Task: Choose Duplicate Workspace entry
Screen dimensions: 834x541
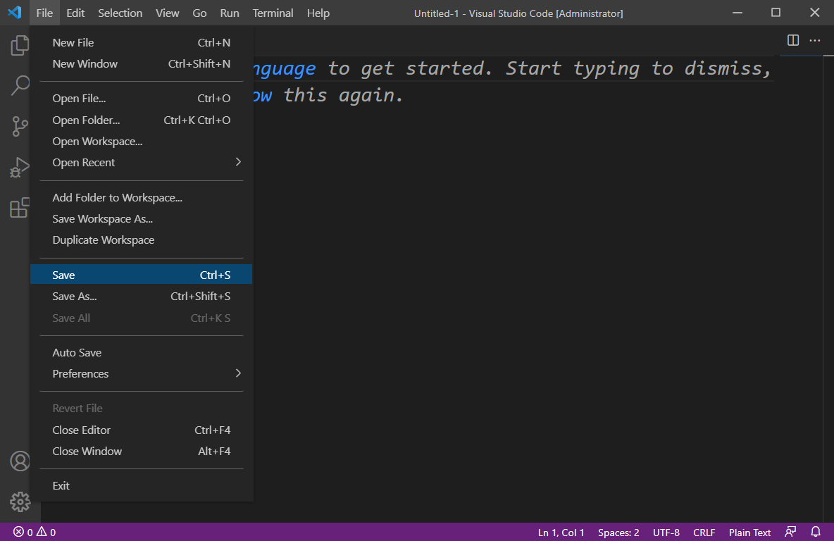Action: pos(141,240)
